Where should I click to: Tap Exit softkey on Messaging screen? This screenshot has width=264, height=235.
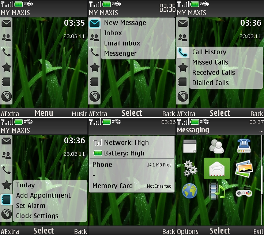(258, 231)
